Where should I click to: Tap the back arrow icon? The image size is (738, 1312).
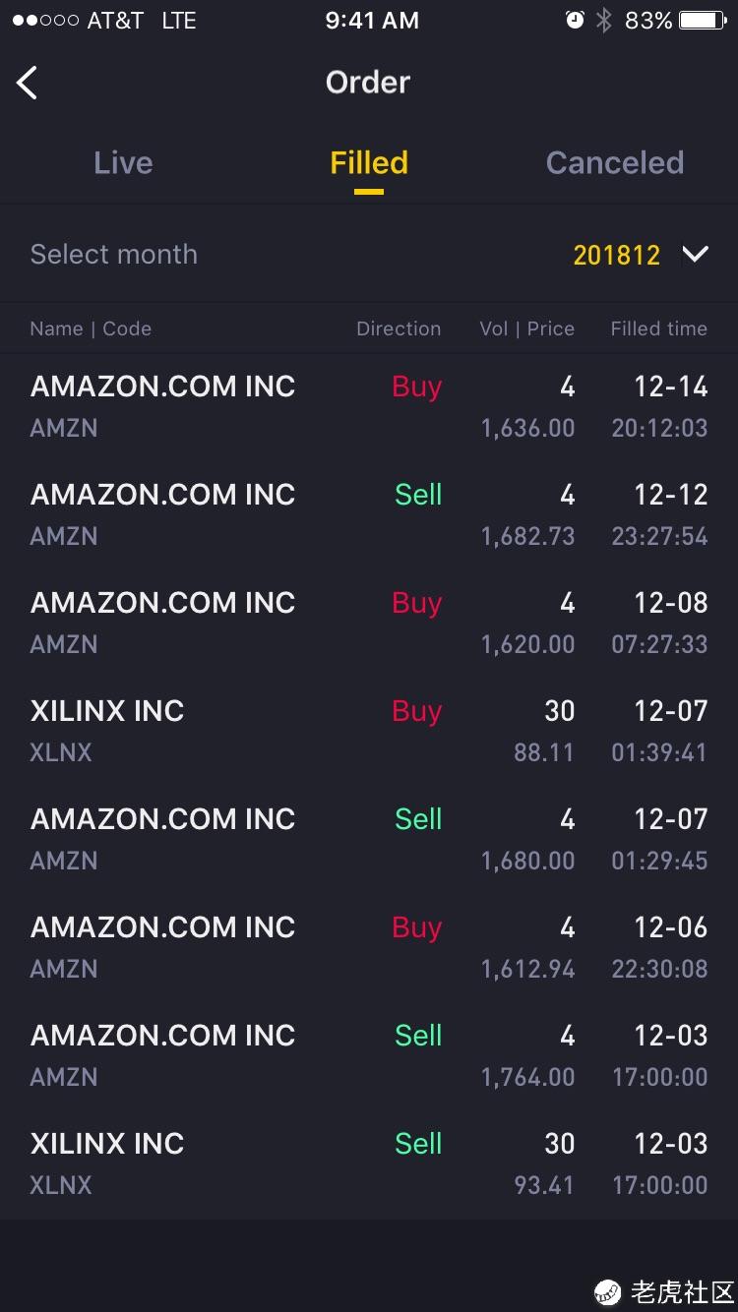(x=28, y=83)
